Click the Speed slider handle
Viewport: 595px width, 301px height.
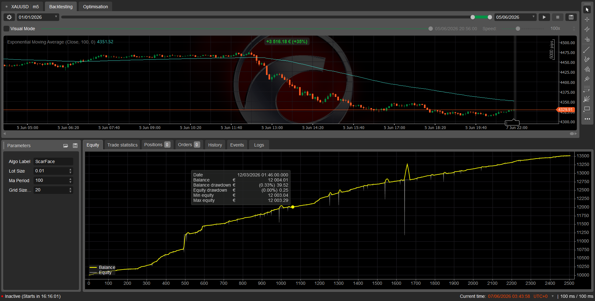click(518, 29)
